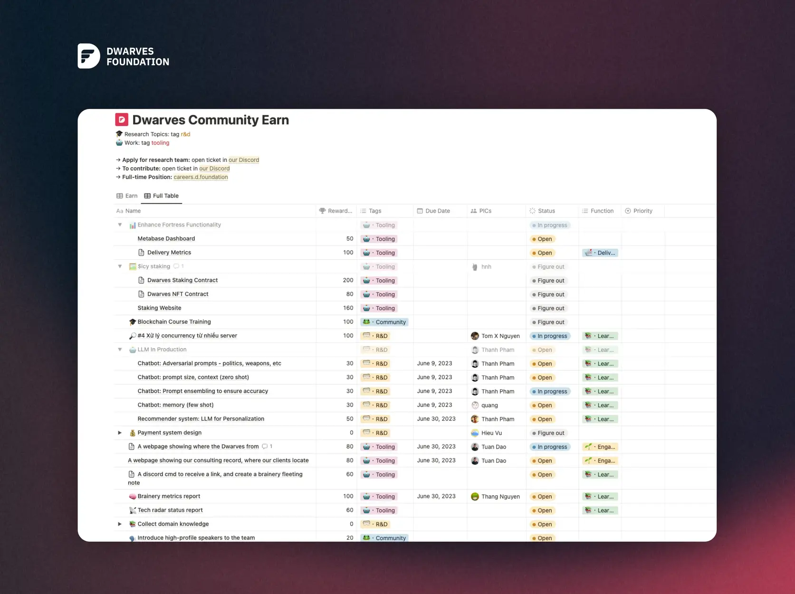
Task: Open the Function column header
Action: point(600,211)
